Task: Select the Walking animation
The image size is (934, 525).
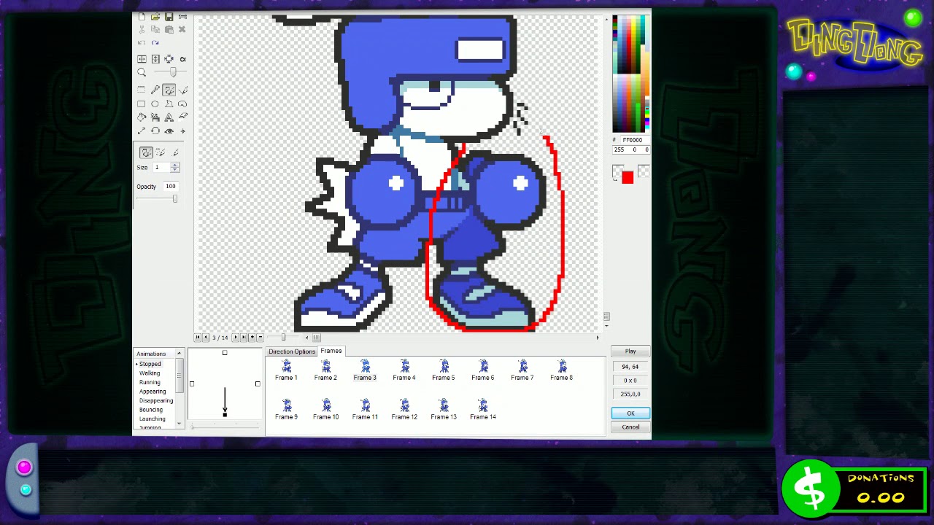Action: pyautogui.click(x=150, y=373)
